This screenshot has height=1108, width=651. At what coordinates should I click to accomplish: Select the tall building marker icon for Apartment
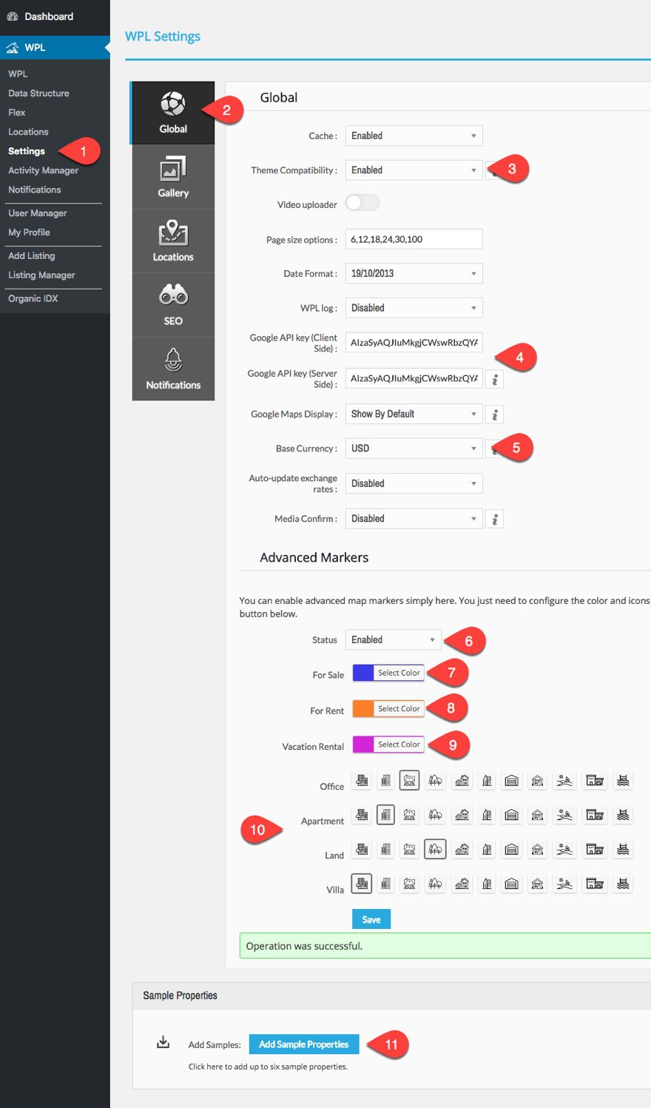[x=385, y=814]
